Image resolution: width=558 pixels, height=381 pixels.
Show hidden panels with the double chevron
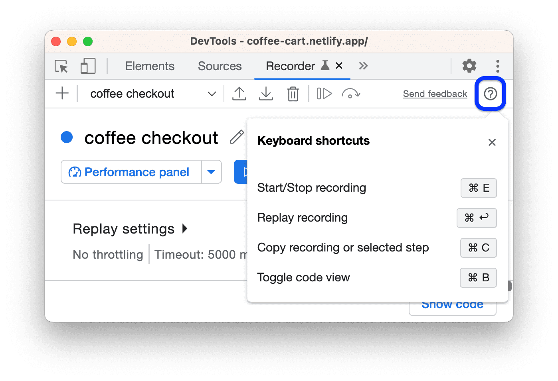[x=363, y=66]
